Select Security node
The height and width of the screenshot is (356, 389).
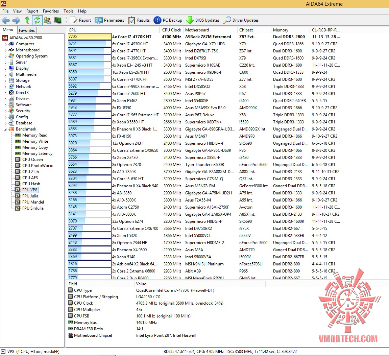[x=23, y=111]
